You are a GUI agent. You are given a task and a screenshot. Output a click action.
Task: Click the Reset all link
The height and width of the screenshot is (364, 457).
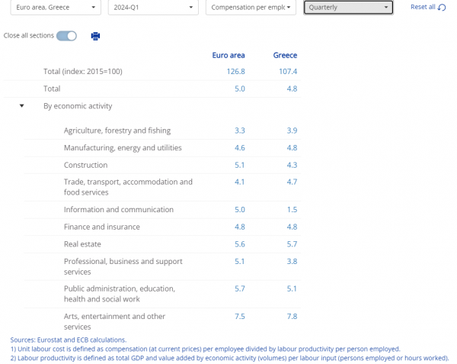(422, 7)
